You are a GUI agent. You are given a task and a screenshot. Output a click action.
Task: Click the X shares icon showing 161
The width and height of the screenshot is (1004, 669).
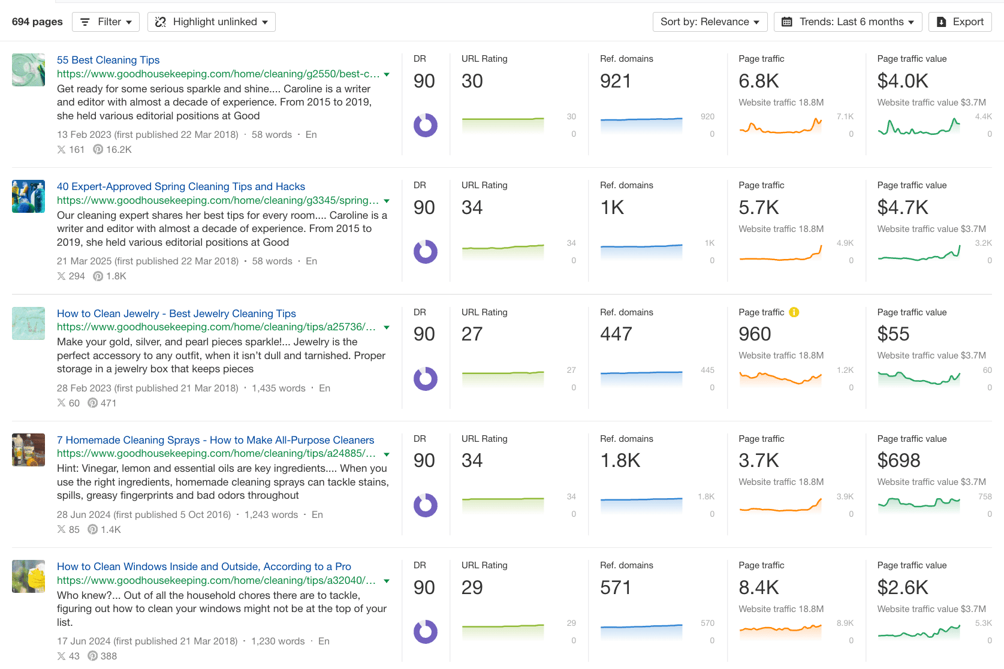click(x=61, y=150)
